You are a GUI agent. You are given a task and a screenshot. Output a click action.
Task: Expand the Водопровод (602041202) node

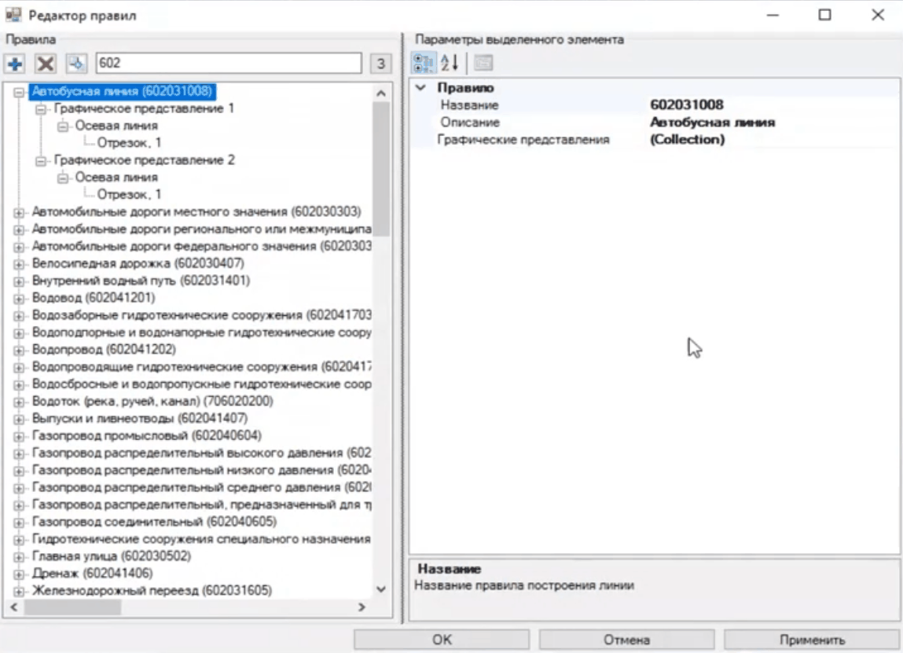click(19, 350)
